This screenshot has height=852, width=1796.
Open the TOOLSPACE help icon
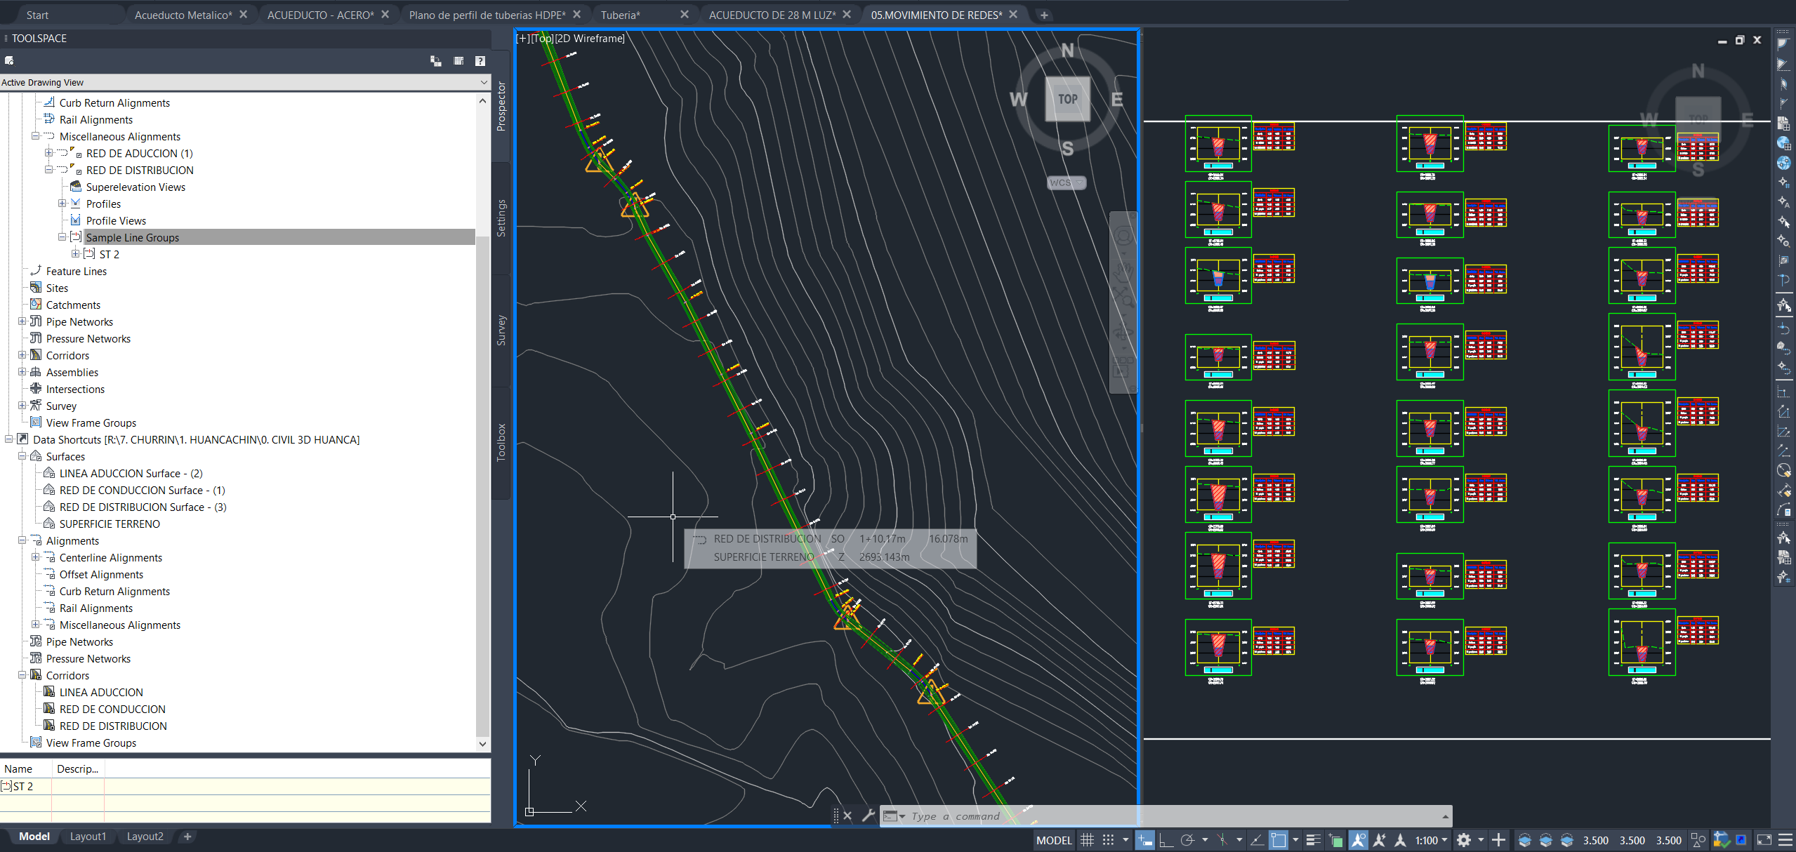pyautogui.click(x=481, y=61)
